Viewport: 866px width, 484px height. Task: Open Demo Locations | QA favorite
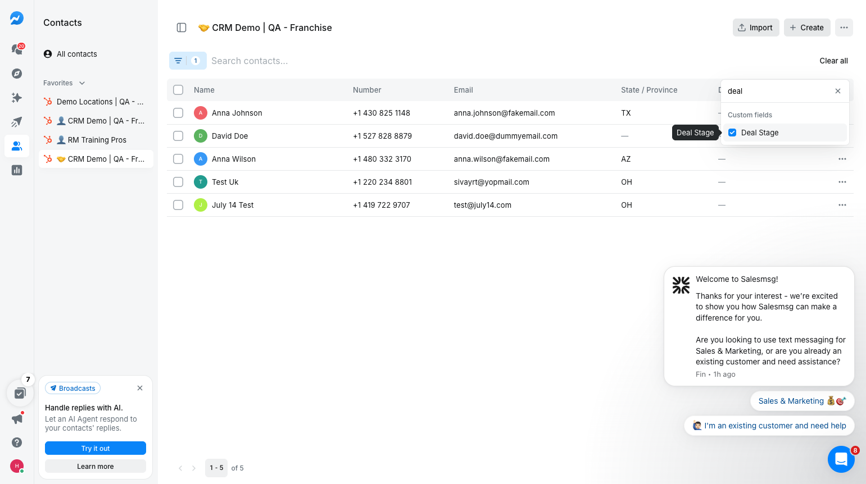click(96, 102)
